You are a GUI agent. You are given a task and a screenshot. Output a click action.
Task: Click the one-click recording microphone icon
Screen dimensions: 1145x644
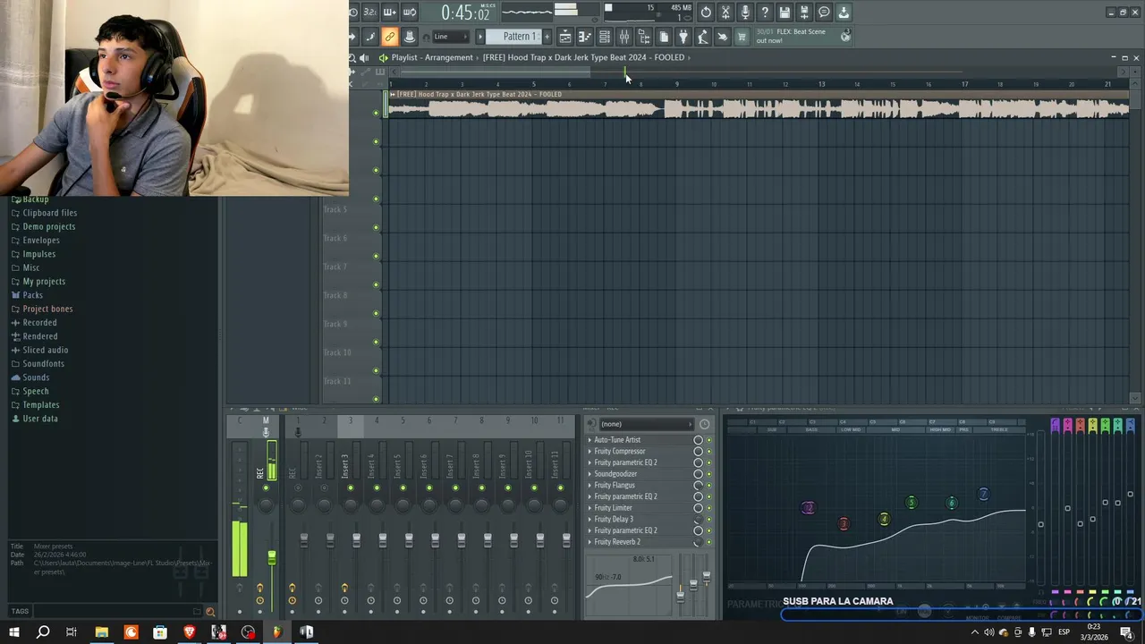coord(745,13)
